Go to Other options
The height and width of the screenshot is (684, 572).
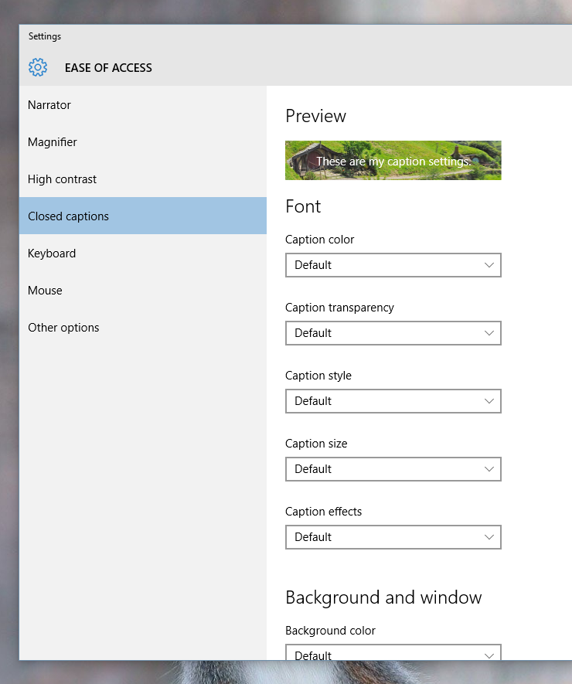coord(143,328)
